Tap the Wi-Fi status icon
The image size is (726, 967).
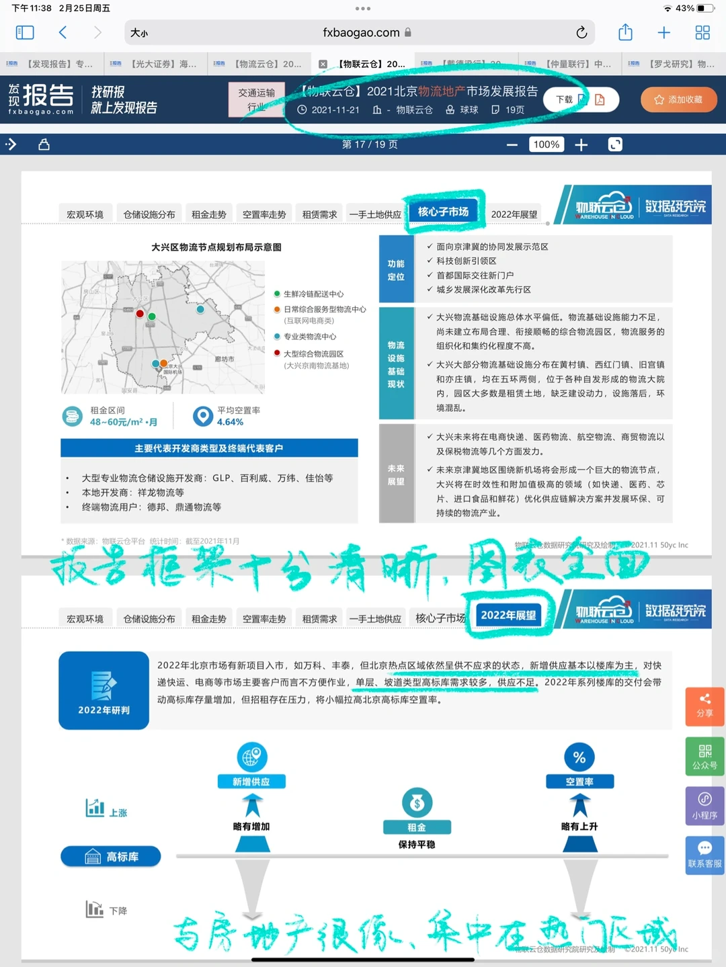coord(668,9)
